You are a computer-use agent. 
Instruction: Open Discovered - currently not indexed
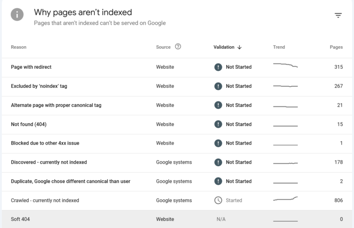(49, 162)
